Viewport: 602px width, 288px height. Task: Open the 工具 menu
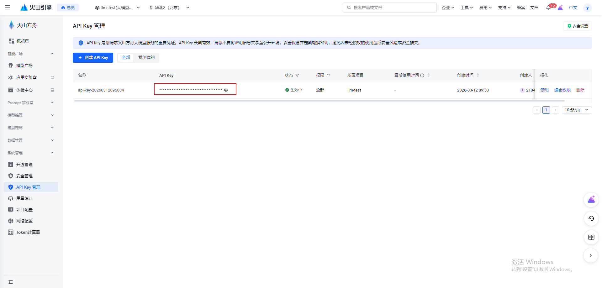(x=467, y=8)
